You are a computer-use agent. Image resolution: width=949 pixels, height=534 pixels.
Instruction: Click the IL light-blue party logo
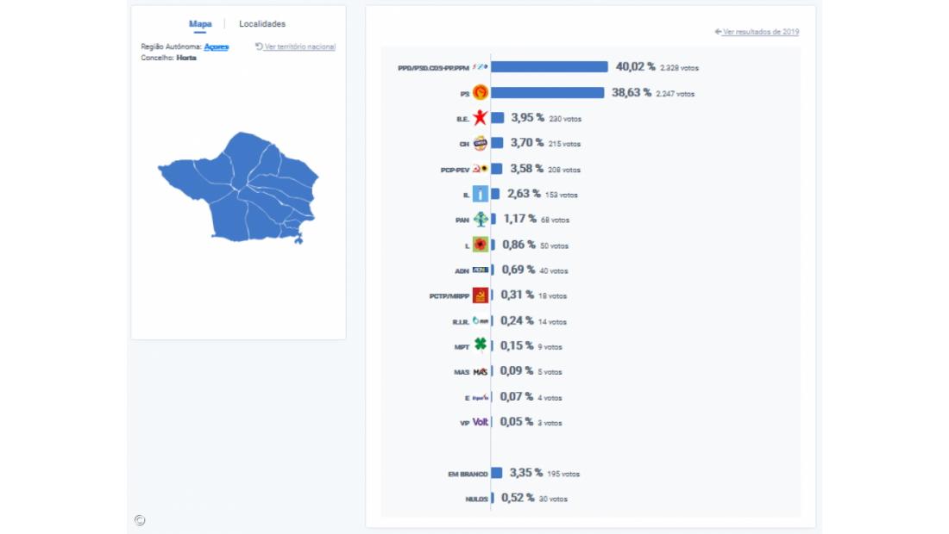click(x=481, y=195)
